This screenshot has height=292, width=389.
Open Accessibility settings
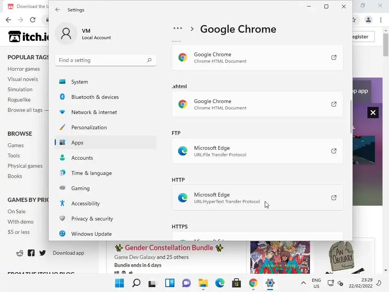click(106, 203)
